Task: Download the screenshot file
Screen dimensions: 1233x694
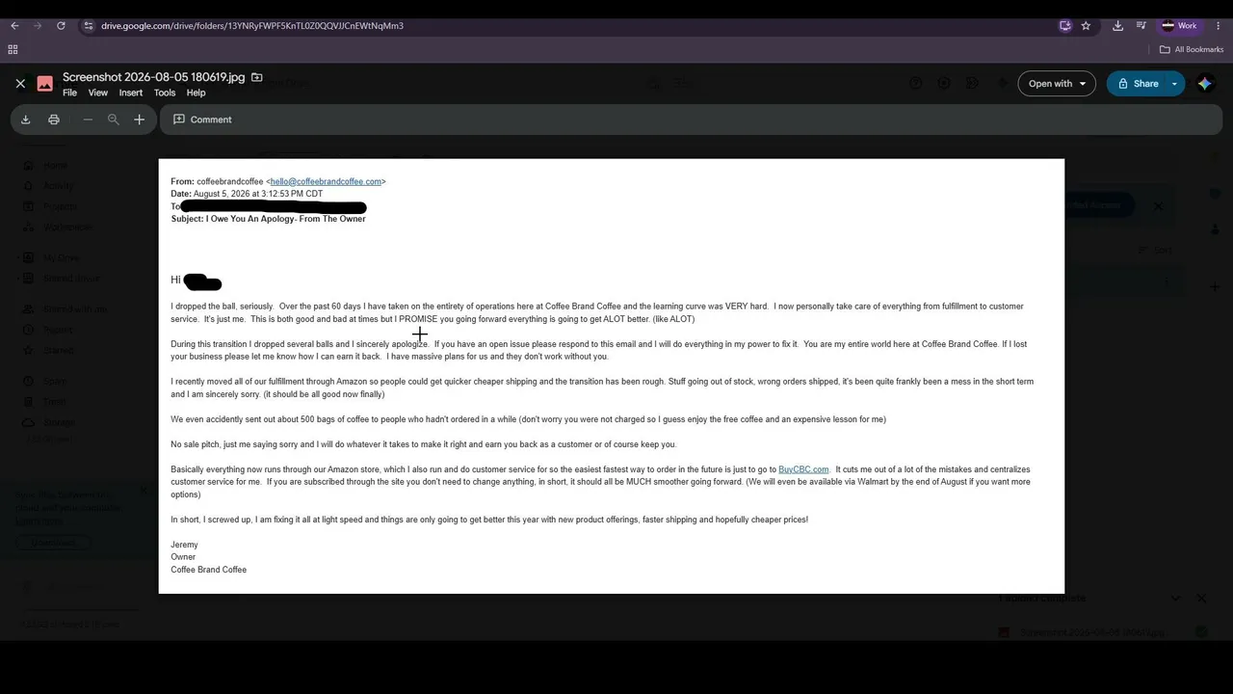Action: click(x=26, y=120)
